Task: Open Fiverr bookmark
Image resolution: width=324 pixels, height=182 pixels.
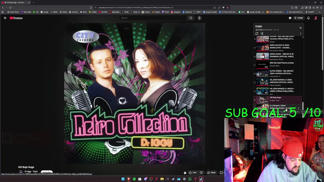Action: pos(241,12)
